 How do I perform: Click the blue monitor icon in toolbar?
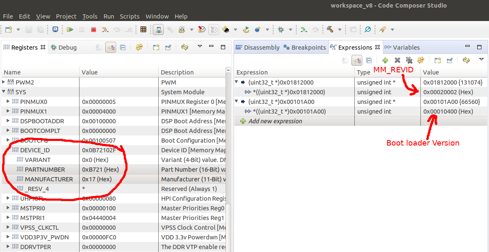55,29
